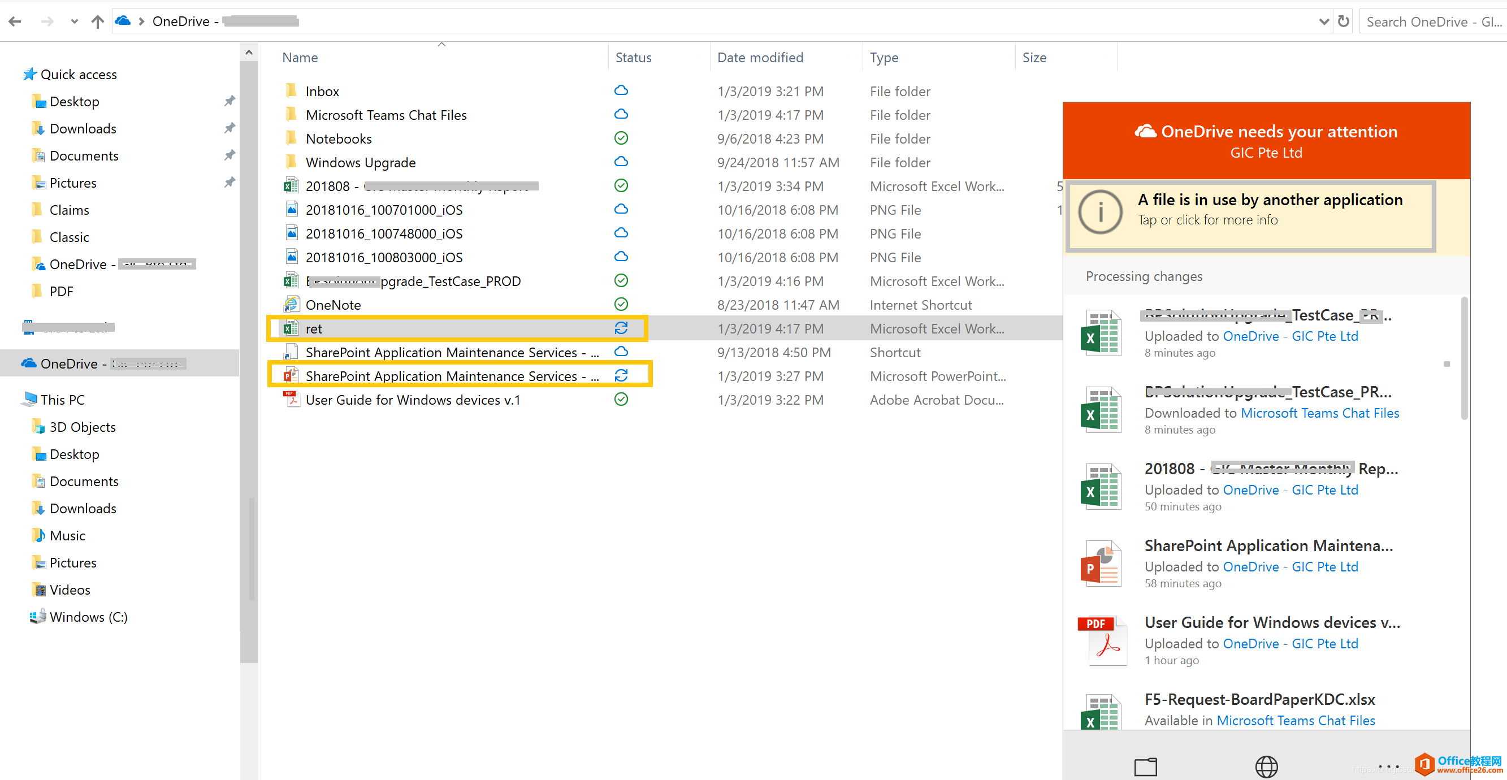1507x780 pixels.
Task: Open the recent locations dropdown chevron
Action: click(x=74, y=21)
